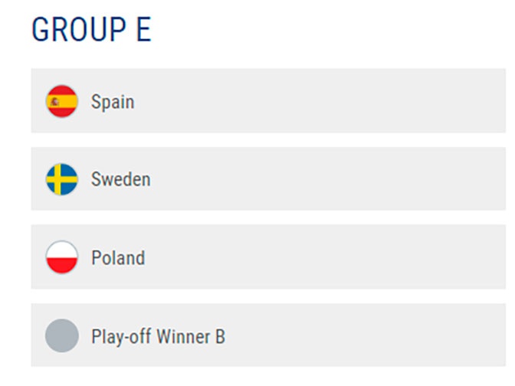Click the grey placeholder circle for Play-off Winner B

point(62,335)
